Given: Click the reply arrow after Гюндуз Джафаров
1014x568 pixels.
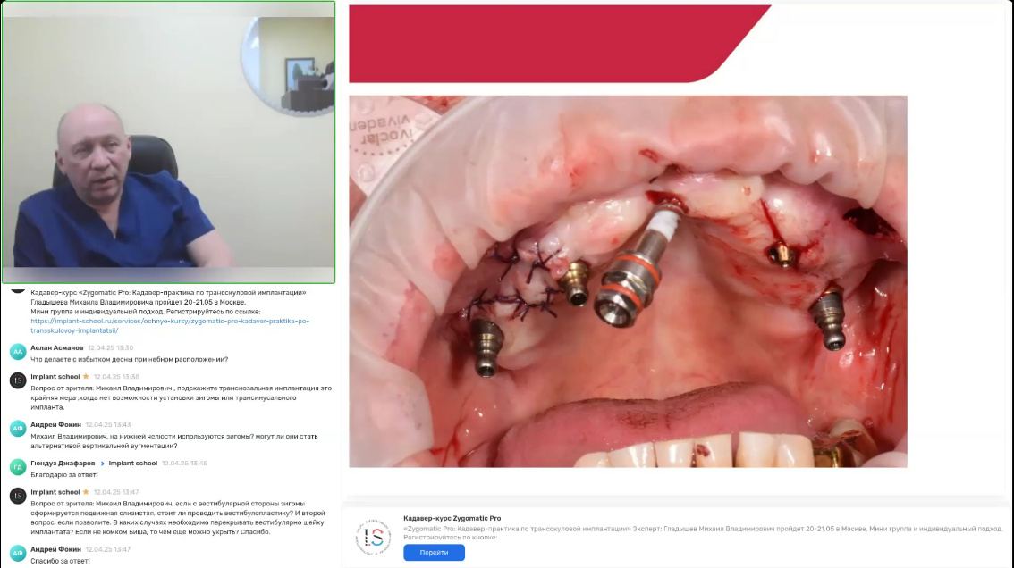Looking at the screenshot, I should (x=102, y=464).
